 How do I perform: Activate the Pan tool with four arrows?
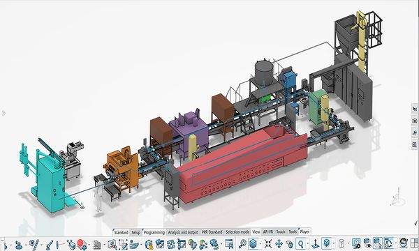279,243
